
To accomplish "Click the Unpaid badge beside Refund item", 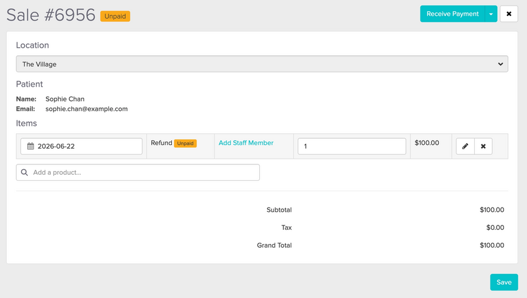I will coord(185,144).
